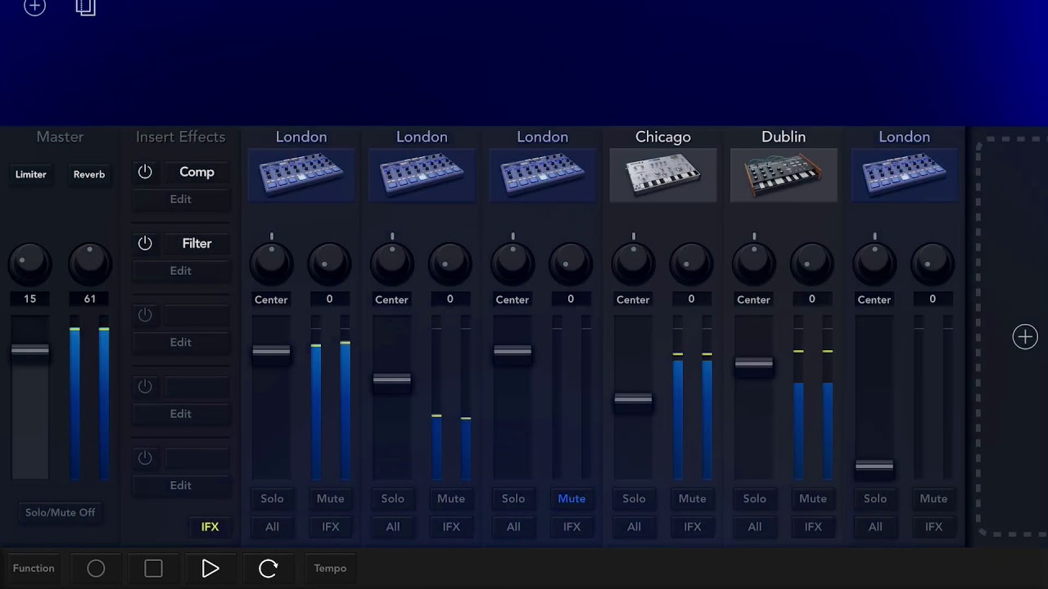Click the Chicago channel volume fader
Viewport: 1048px width, 589px height.
633,399
